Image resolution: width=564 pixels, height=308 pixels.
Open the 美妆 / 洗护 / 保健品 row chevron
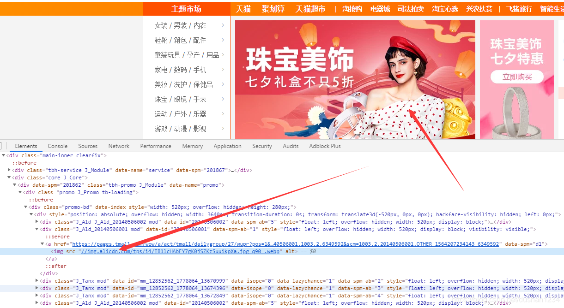tap(223, 84)
